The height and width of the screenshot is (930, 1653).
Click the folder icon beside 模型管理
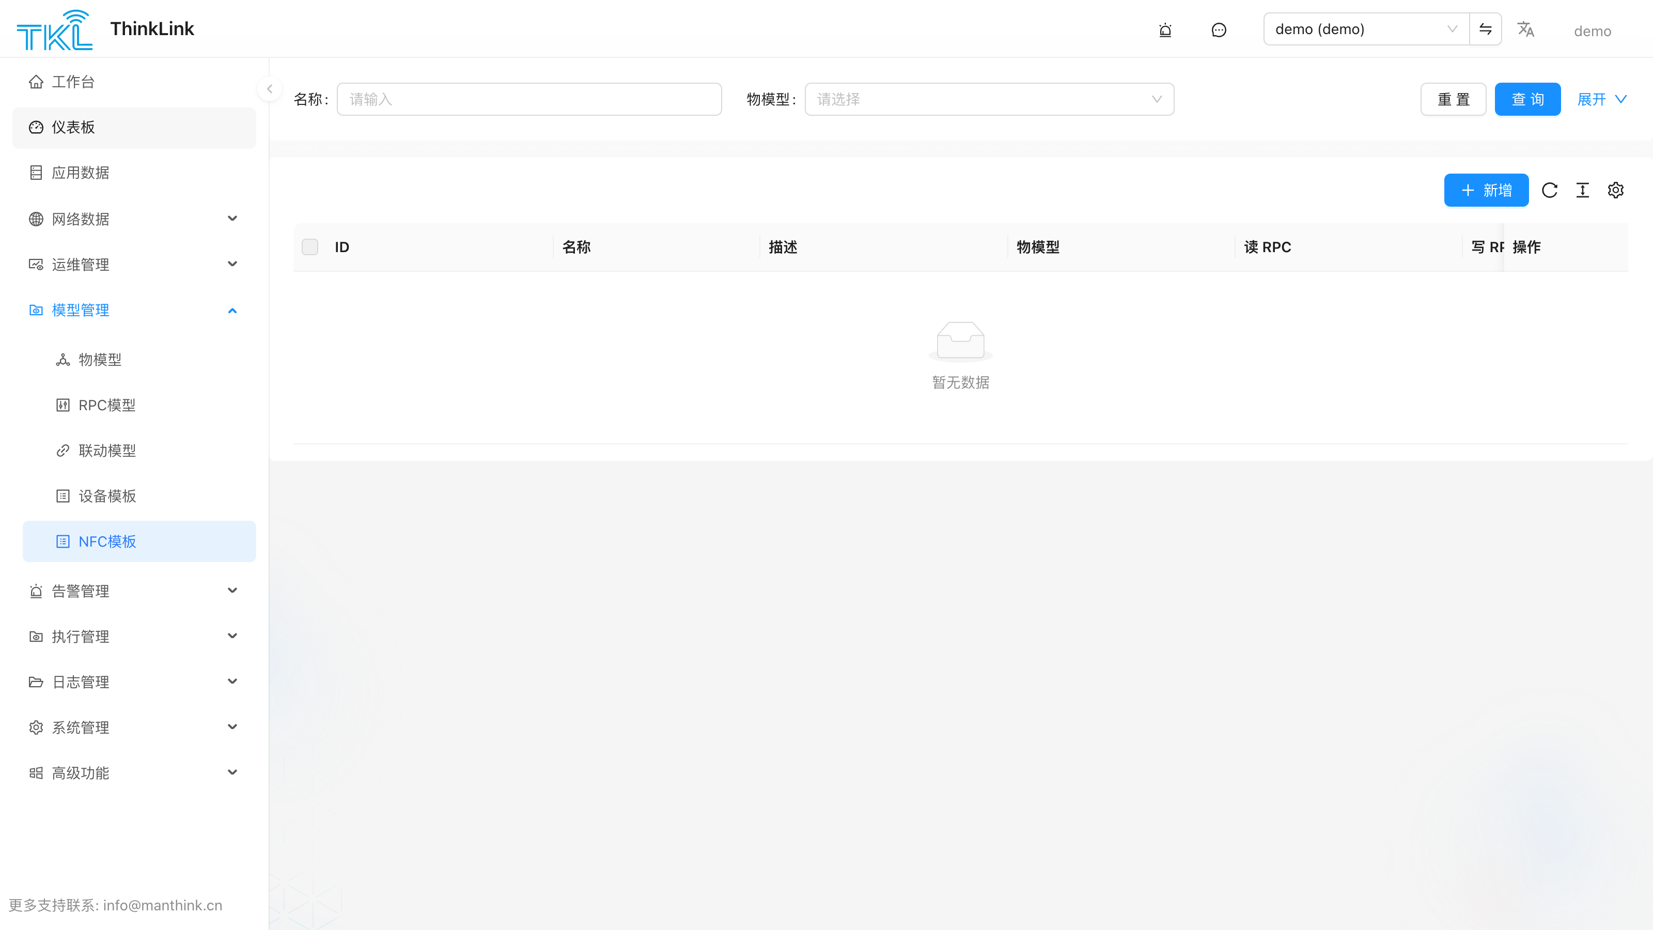36,310
